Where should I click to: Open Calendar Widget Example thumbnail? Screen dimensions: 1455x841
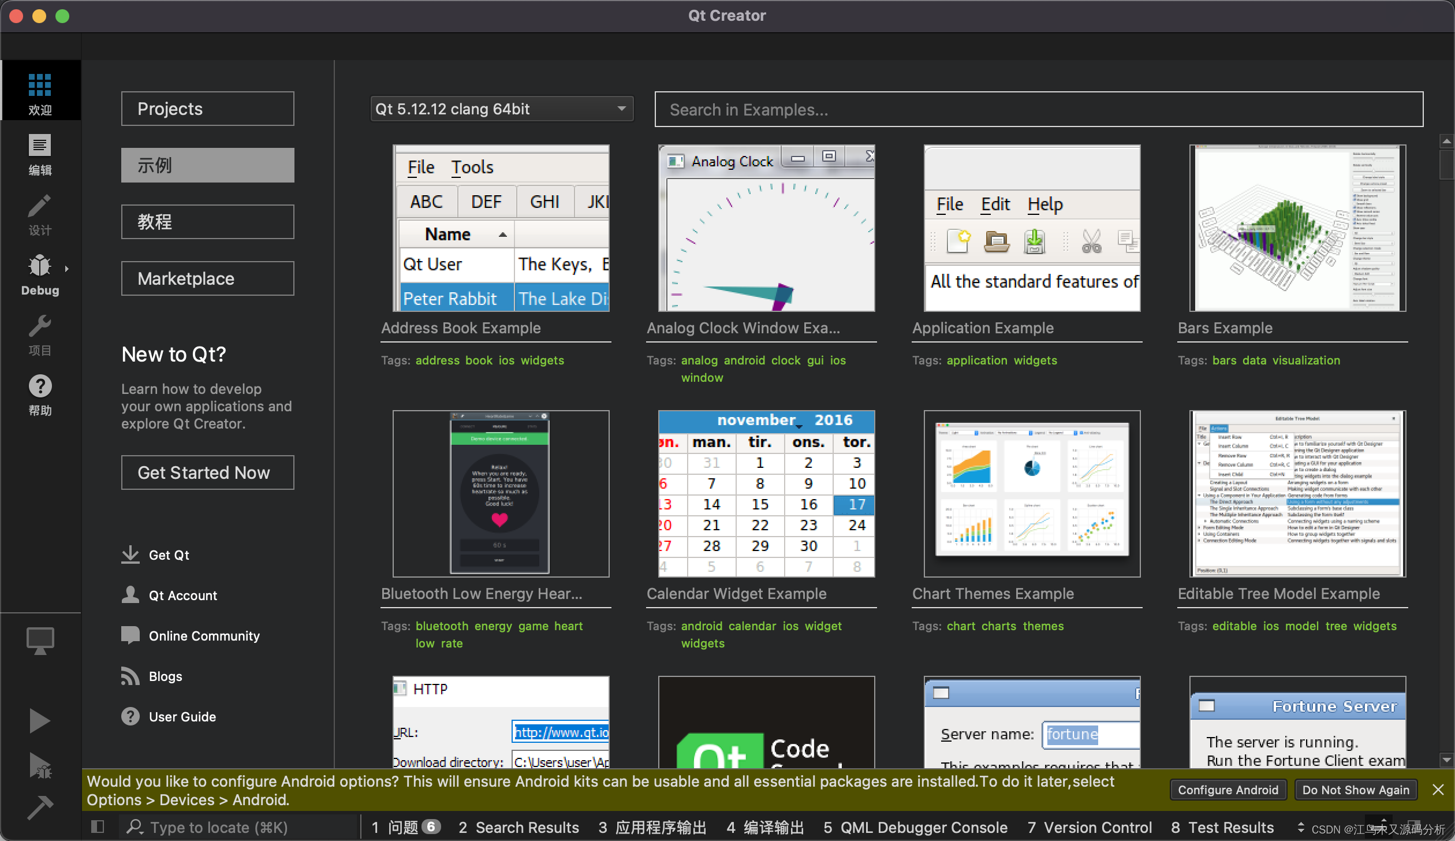767,494
